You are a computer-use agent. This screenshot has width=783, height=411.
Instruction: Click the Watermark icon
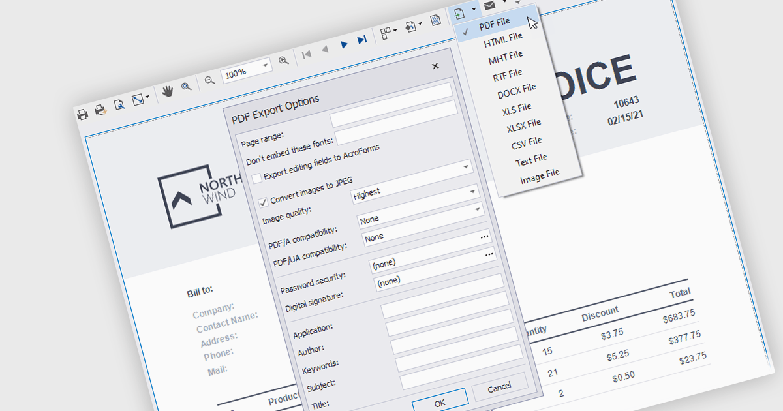435,22
